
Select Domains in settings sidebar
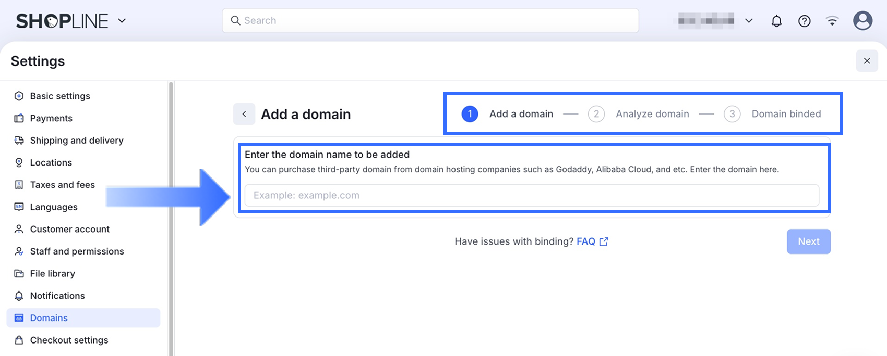click(49, 317)
